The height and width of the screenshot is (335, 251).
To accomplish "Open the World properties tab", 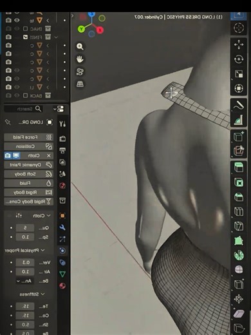I will coord(62,186).
